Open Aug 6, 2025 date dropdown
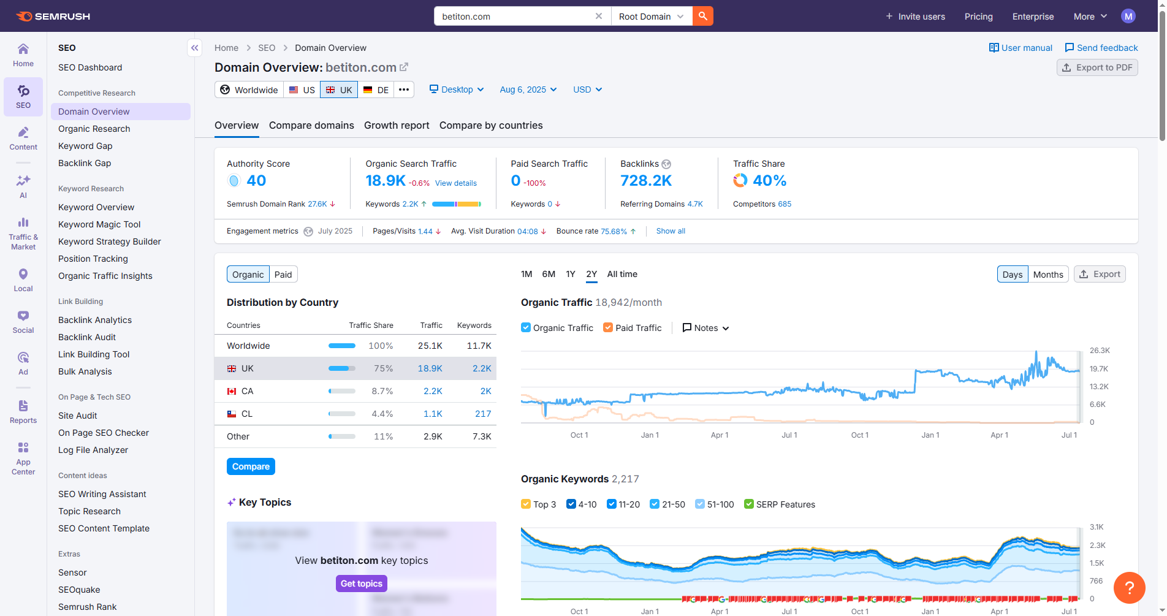This screenshot has height=616, width=1167. [528, 89]
